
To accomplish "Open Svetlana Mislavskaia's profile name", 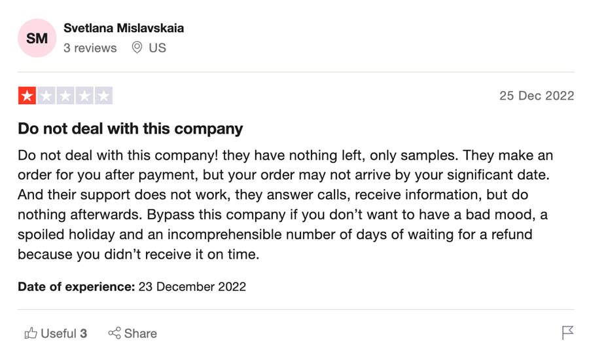I will [124, 28].
